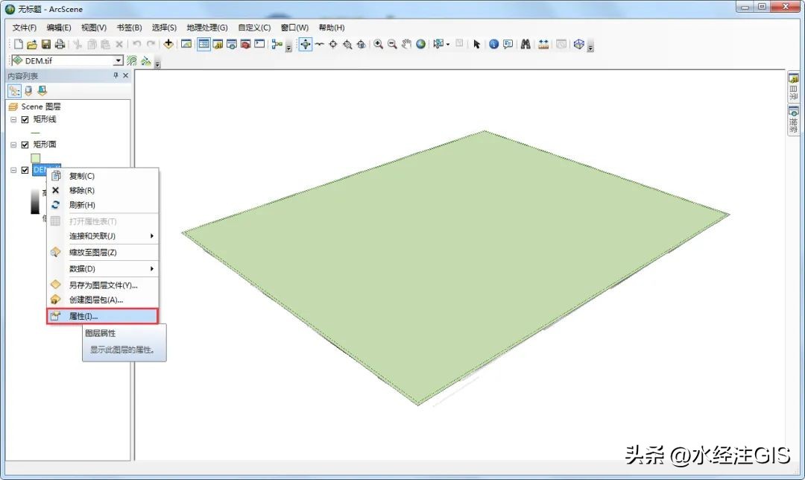Click the Full Extent globe icon
The height and width of the screenshot is (480, 805).
[x=420, y=44]
